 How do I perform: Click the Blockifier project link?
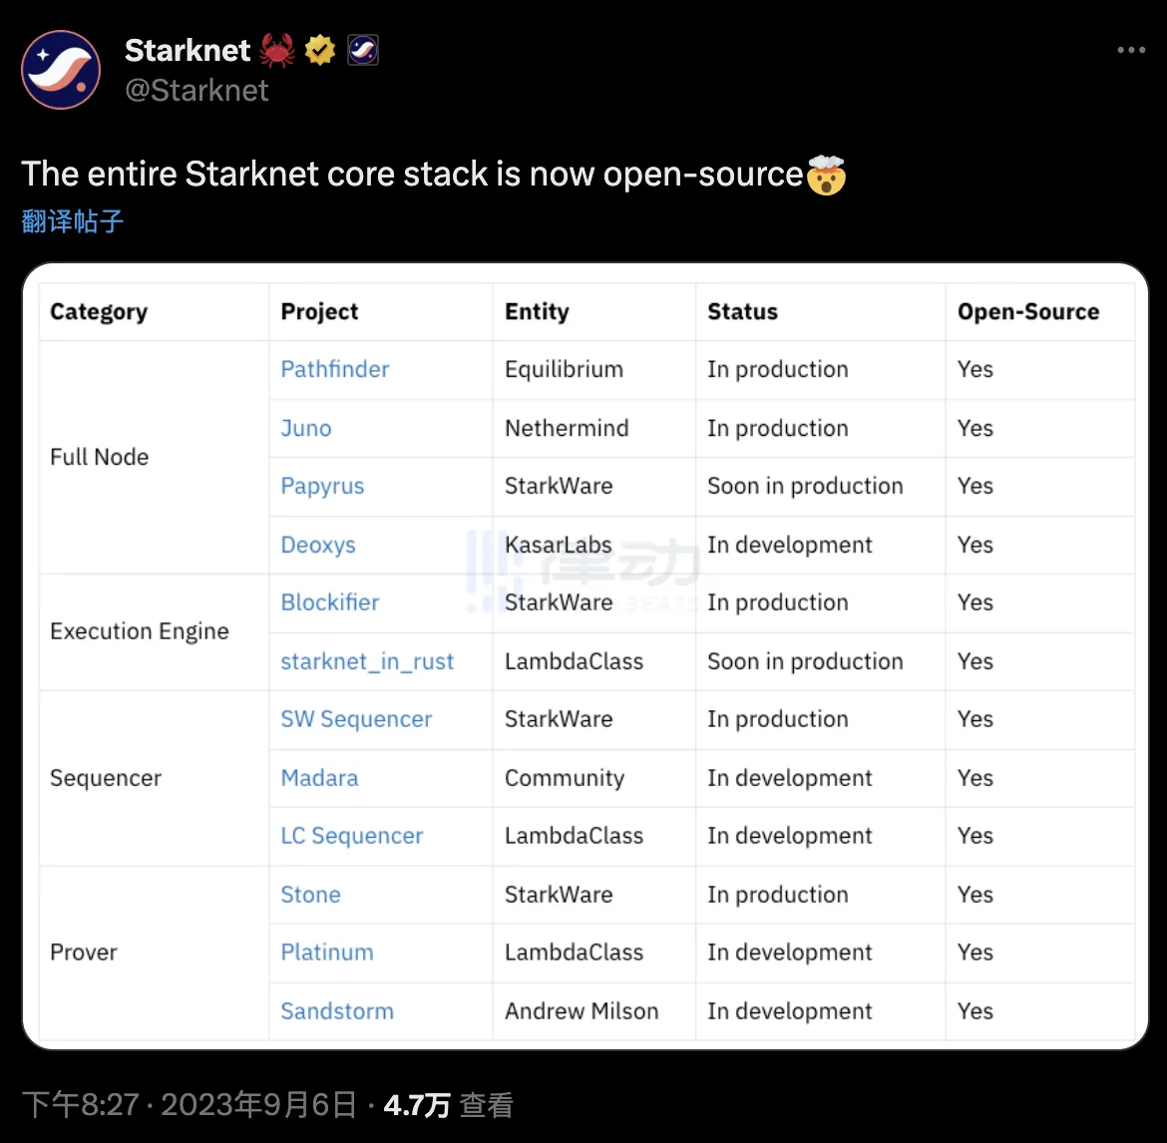coord(330,602)
